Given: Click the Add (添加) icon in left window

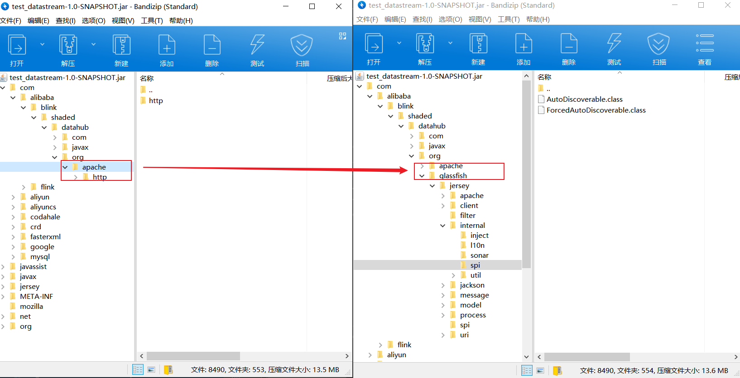Looking at the screenshot, I should pyautogui.click(x=167, y=45).
